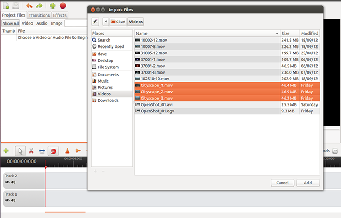The width and height of the screenshot is (341, 218).
Task: Select file 37001-8.mov
Action: (227, 72)
